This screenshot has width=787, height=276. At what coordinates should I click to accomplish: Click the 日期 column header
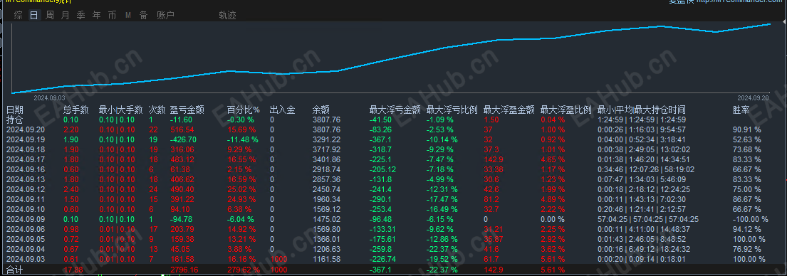[14, 110]
